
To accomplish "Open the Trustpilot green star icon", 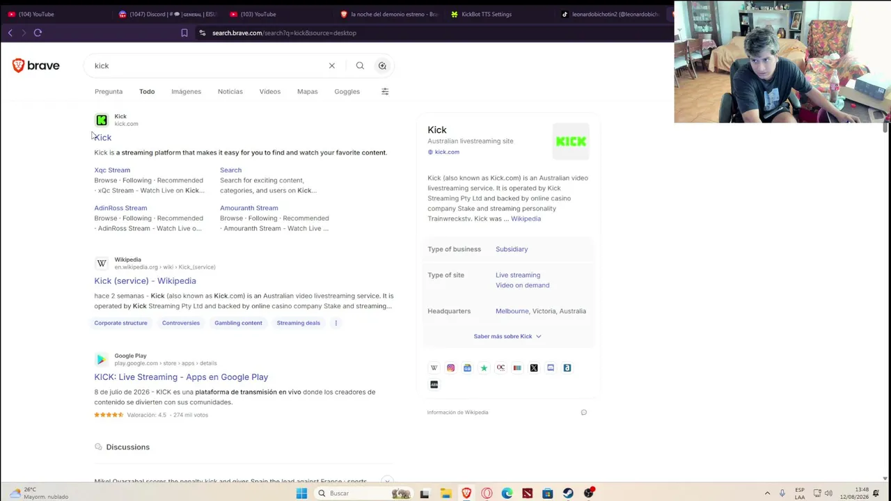I will point(484,367).
